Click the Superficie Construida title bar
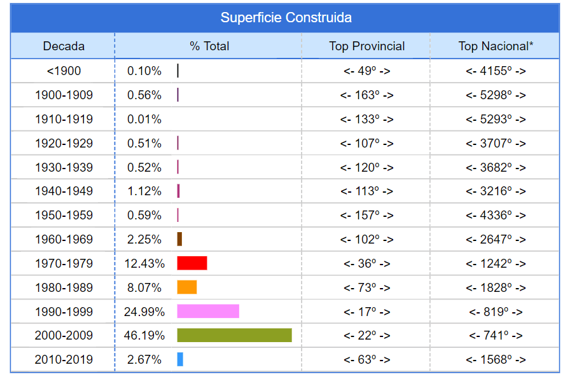565x379 pixels. (x=286, y=18)
